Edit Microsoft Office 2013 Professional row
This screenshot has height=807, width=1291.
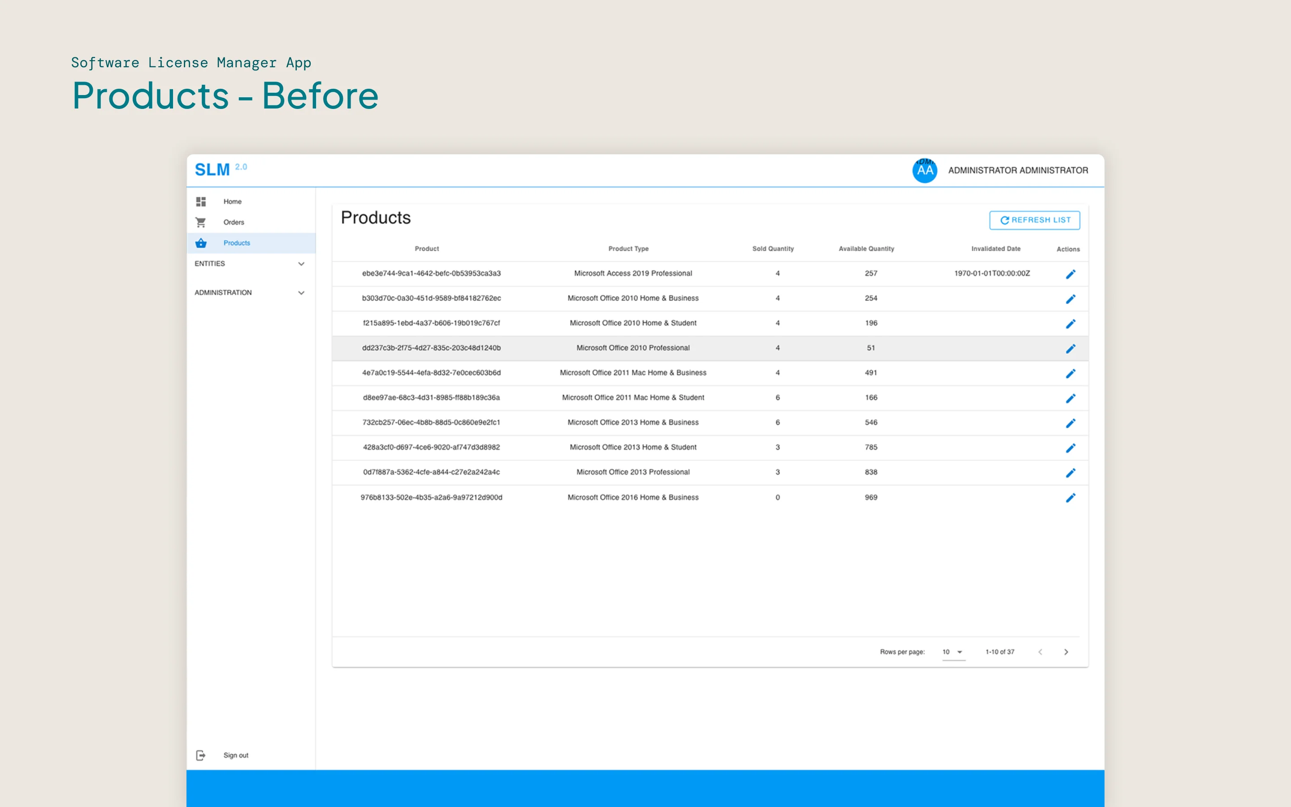pyautogui.click(x=1070, y=473)
